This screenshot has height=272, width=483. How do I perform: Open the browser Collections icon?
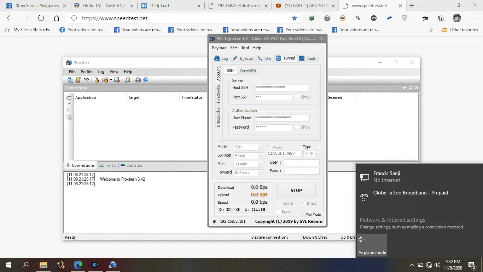(x=441, y=18)
